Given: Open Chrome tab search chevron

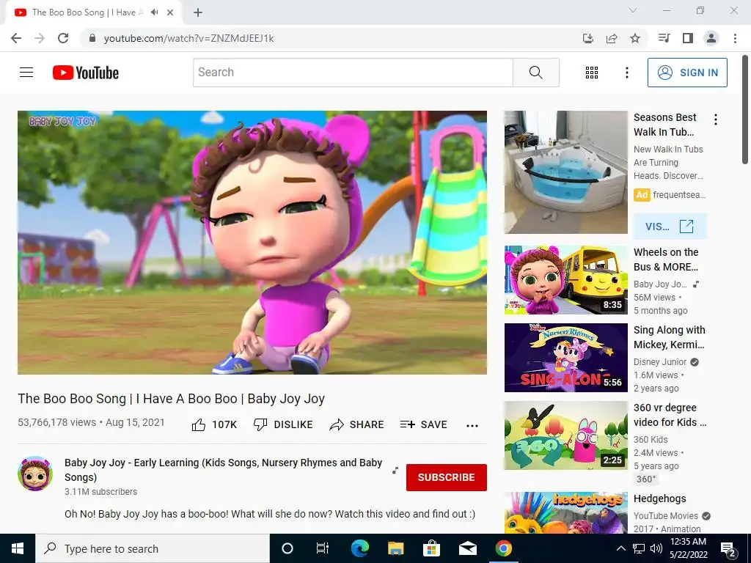Looking at the screenshot, I should point(633,10).
